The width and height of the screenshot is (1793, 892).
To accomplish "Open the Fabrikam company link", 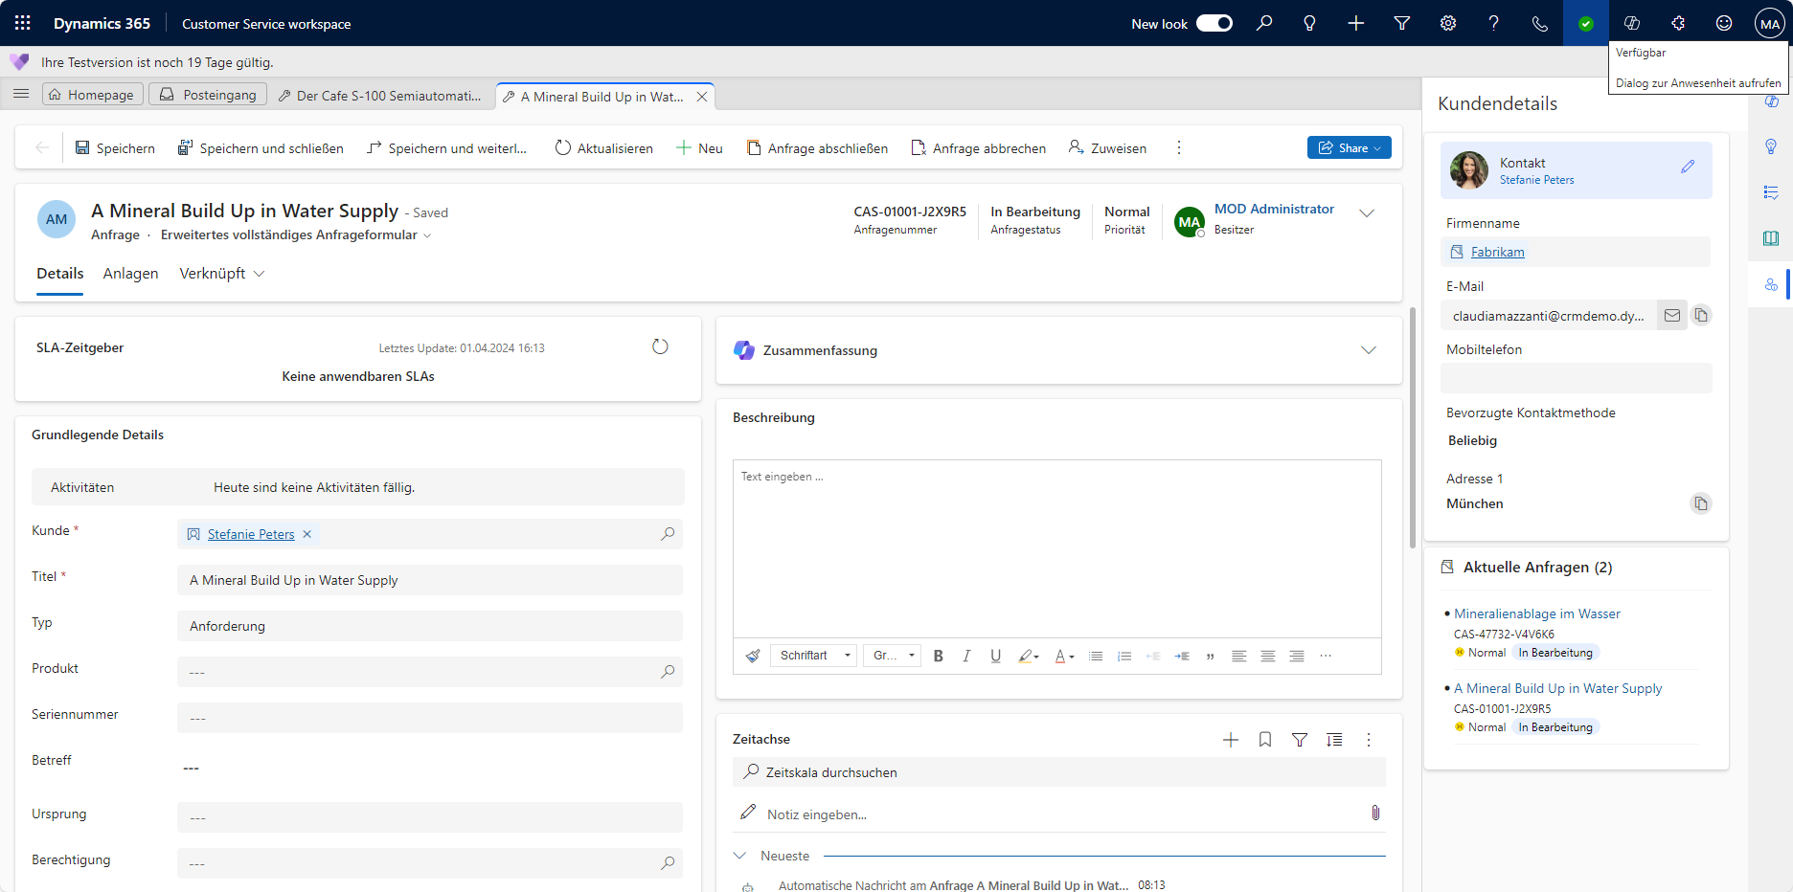I will coord(1498,252).
